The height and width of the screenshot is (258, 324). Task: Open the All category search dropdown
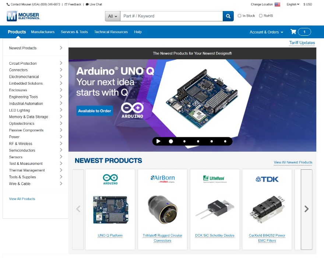pyautogui.click(x=113, y=16)
